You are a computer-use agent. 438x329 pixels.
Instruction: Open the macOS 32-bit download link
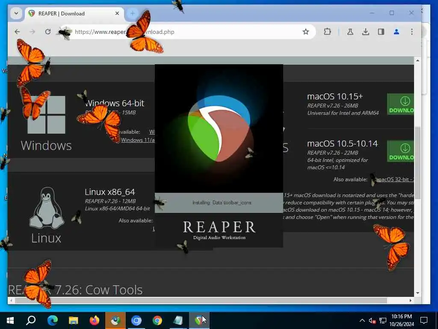396,179
